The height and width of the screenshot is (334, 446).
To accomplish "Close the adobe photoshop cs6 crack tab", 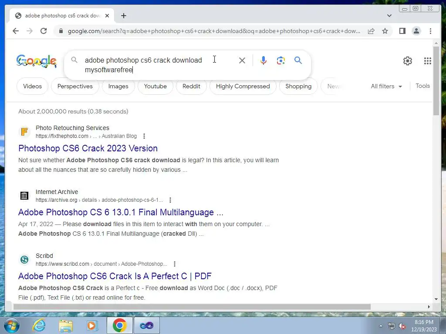I will [x=107, y=16].
